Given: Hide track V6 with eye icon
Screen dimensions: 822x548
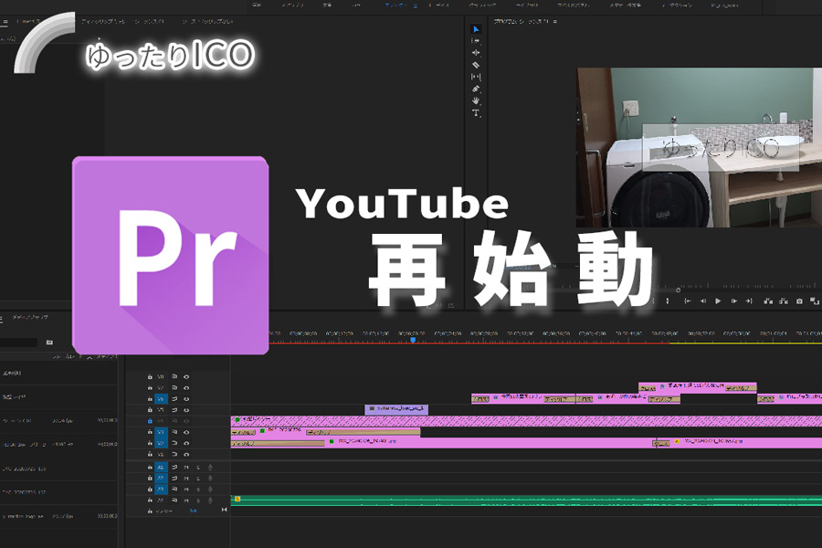Looking at the screenshot, I should (x=186, y=399).
